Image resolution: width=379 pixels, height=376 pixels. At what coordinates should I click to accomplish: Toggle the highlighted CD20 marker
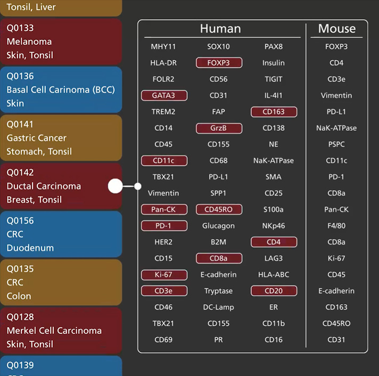pos(274,291)
